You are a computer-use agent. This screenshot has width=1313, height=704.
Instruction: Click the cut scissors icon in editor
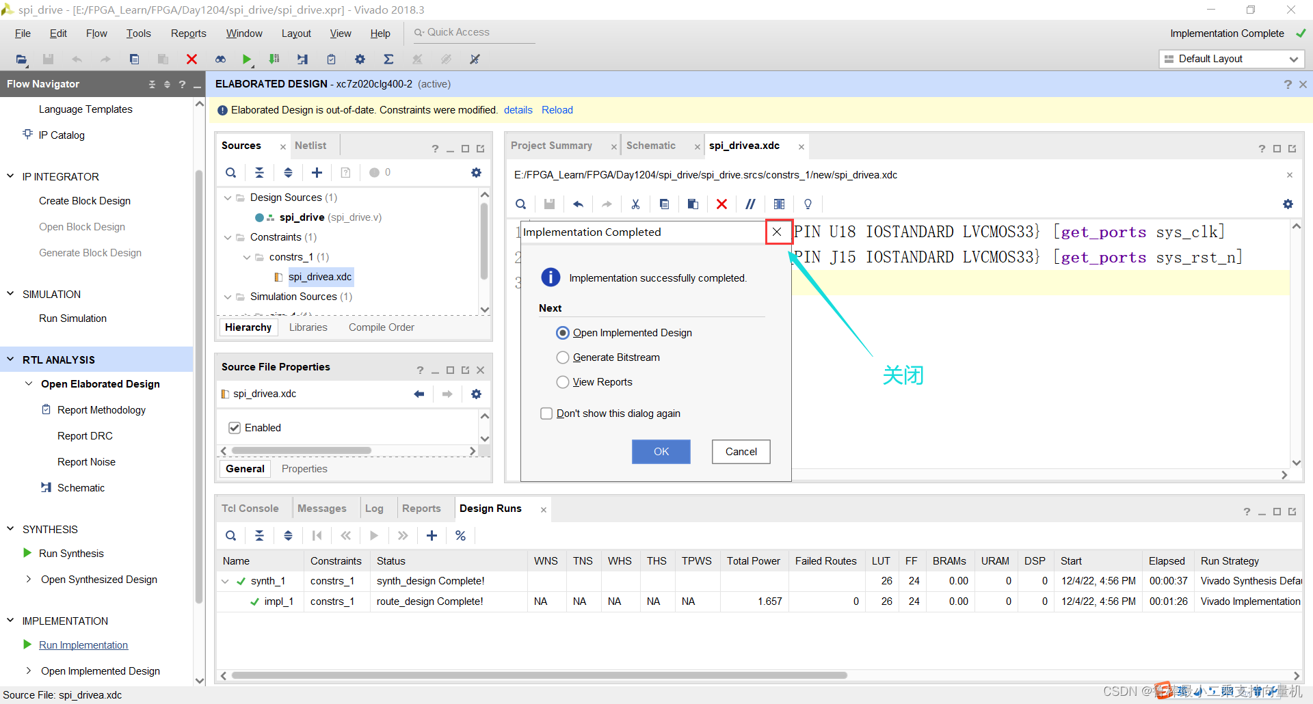click(x=635, y=204)
